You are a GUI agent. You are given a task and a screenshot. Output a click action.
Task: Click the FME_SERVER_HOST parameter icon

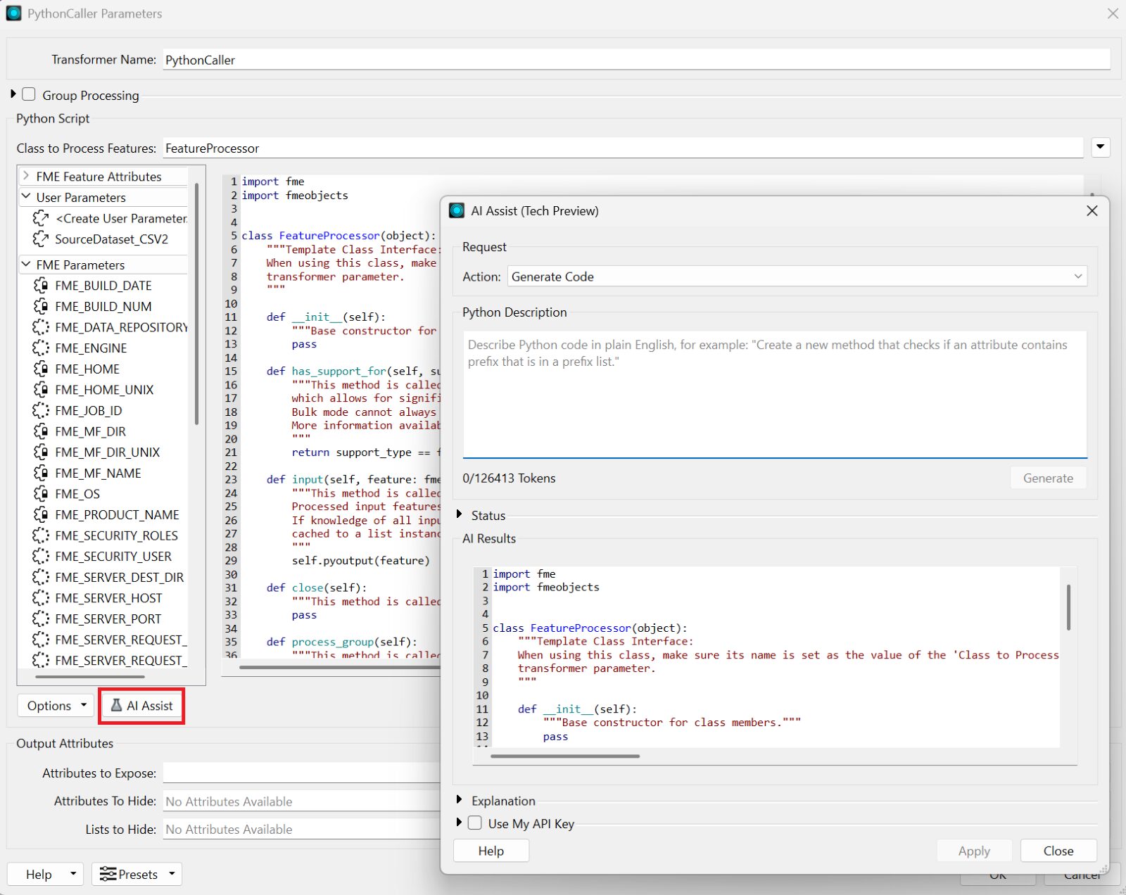(x=41, y=598)
